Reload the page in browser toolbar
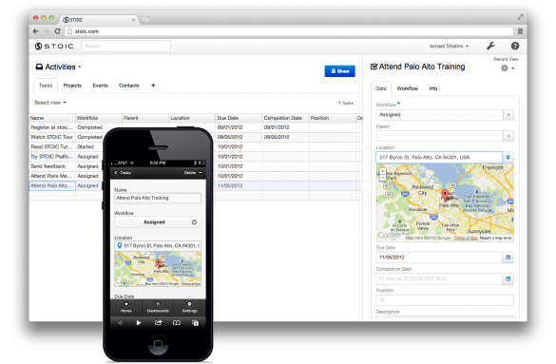 coord(57,31)
